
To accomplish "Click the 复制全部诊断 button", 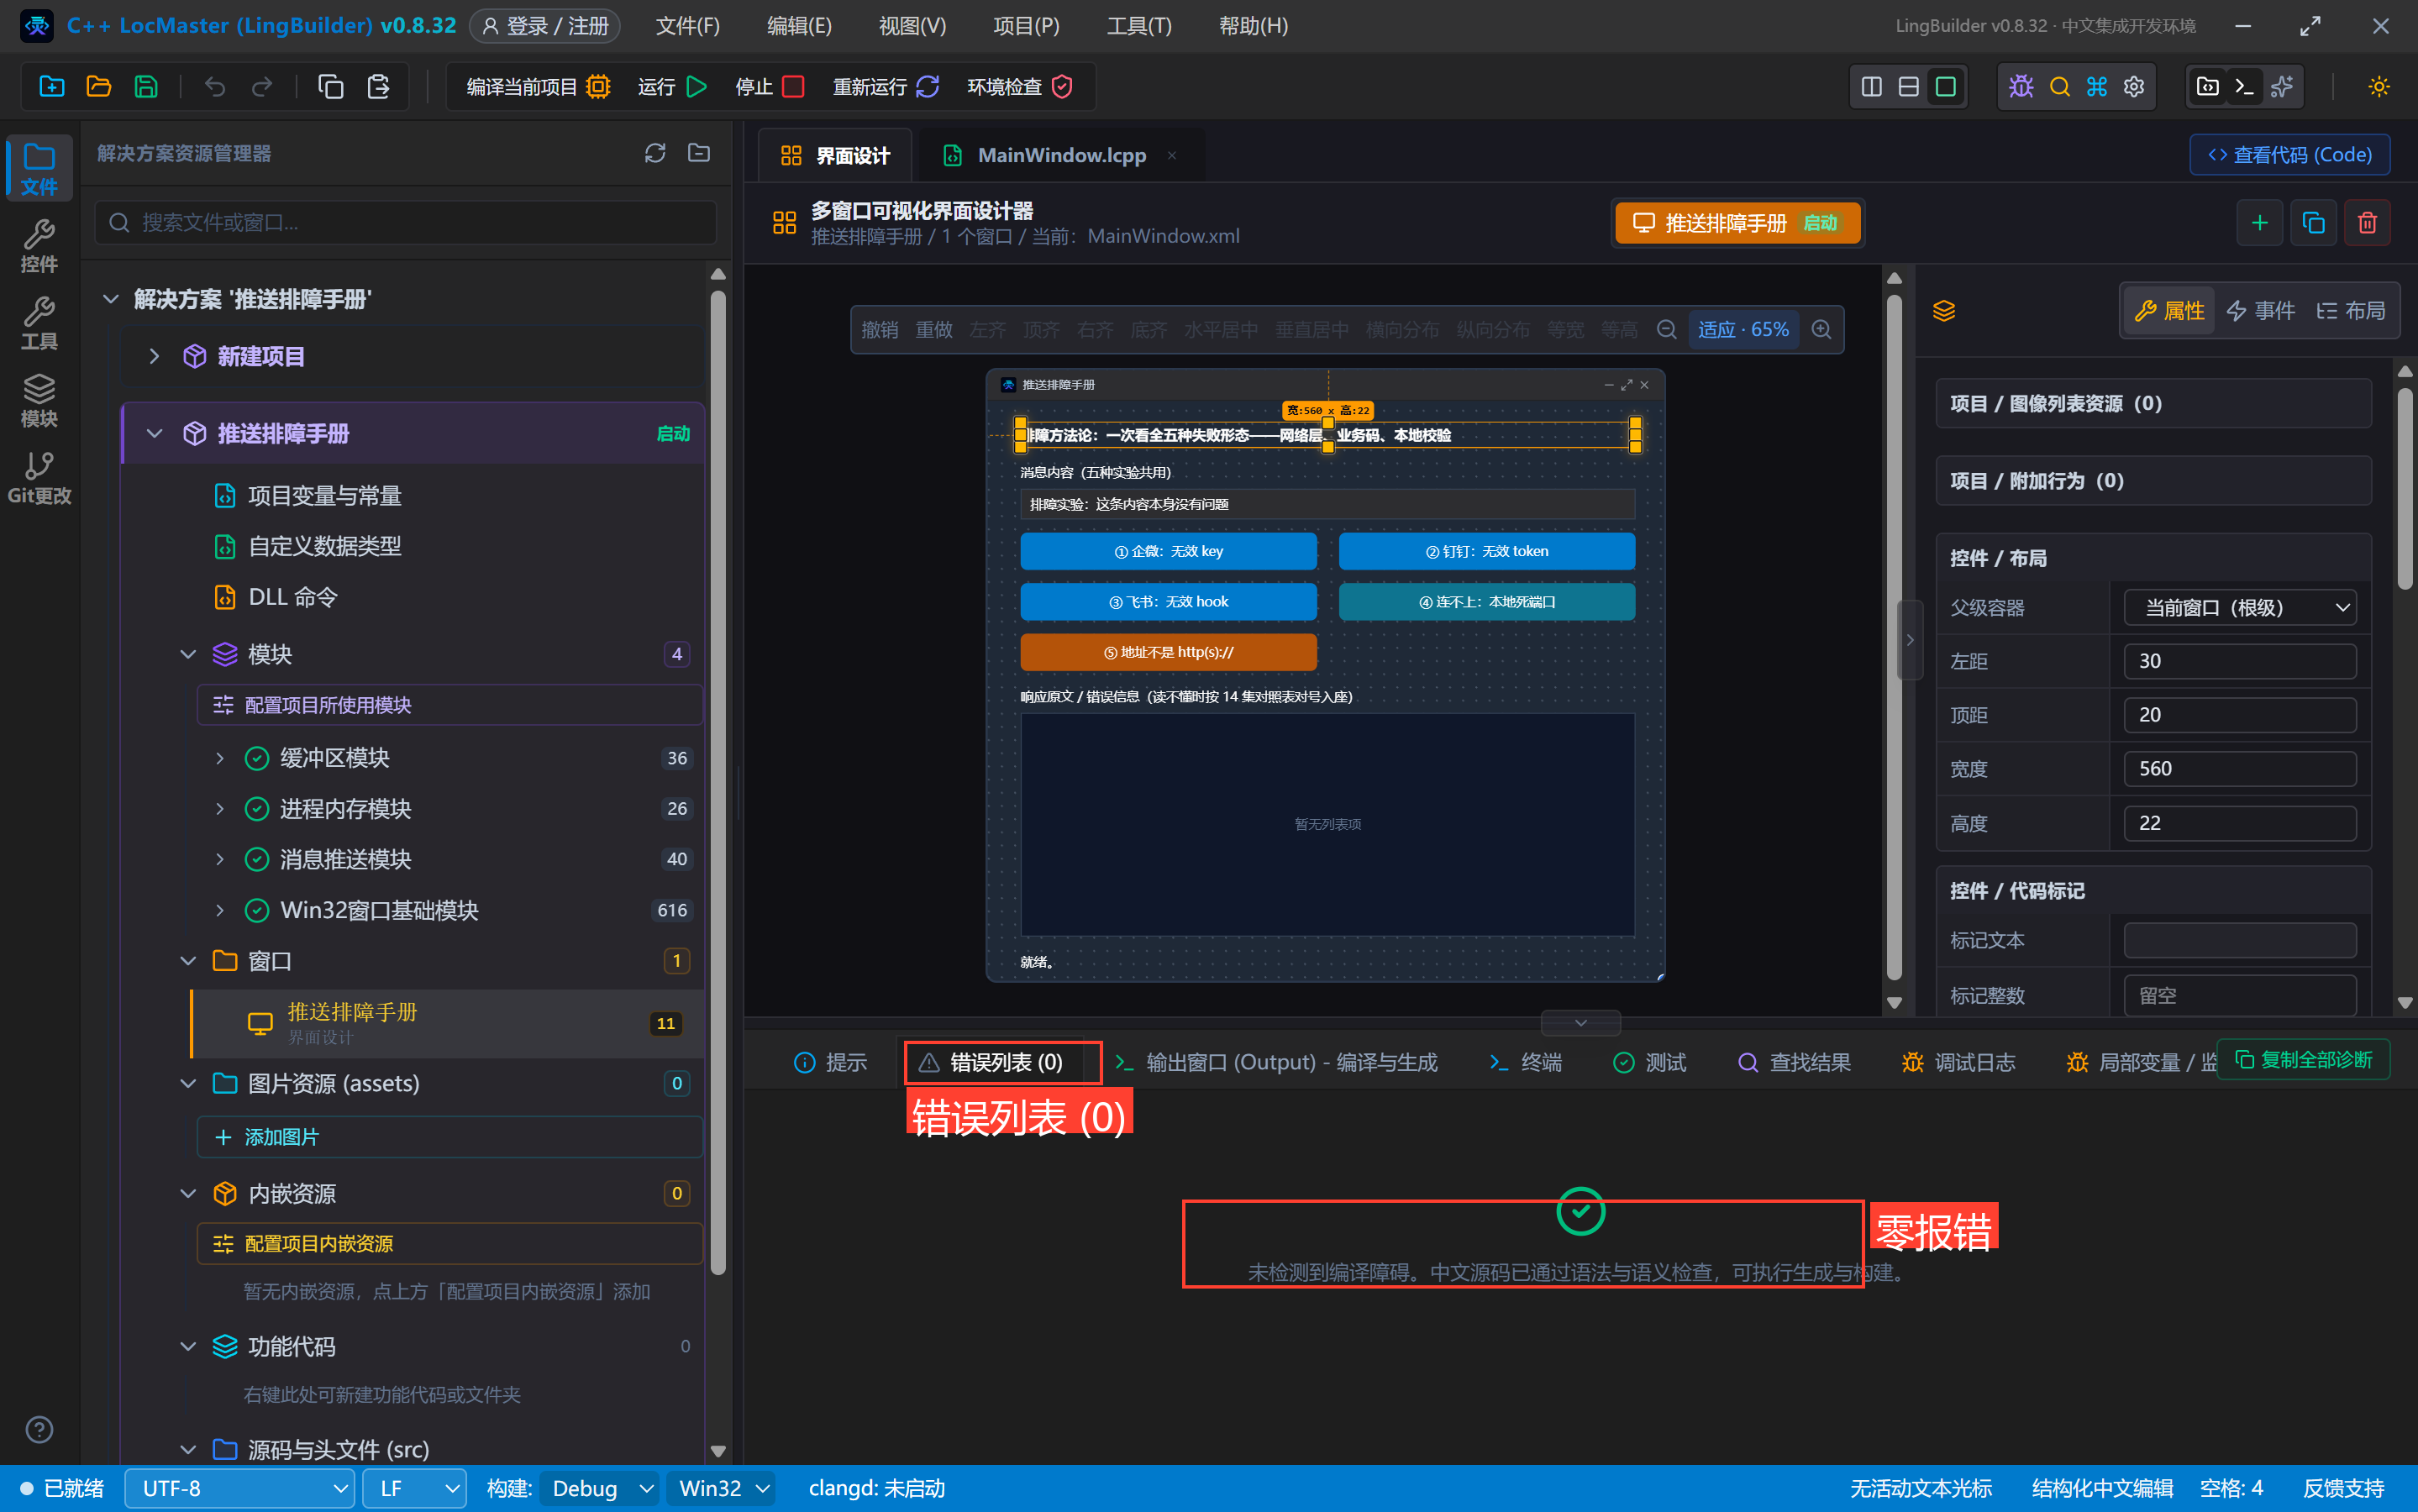I will [2304, 1059].
